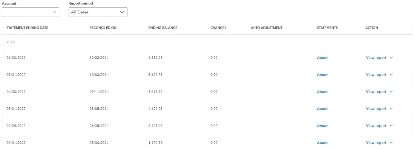View report for 03/31/2022 statement
This screenshot has height=149, width=414.
[376, 109]
